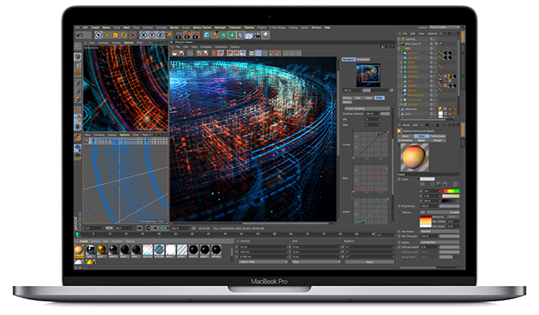
Task: Open the Model Lambertian dropdown
Action: [x=439, y=242]
